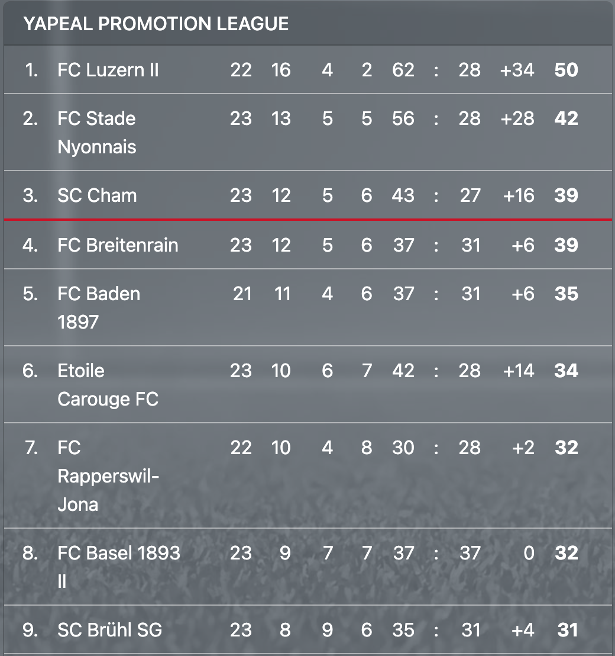Viewport: 615px width, 656px height.
Task: Click SC Brühl SG's 31 points value
Action: 567,630
